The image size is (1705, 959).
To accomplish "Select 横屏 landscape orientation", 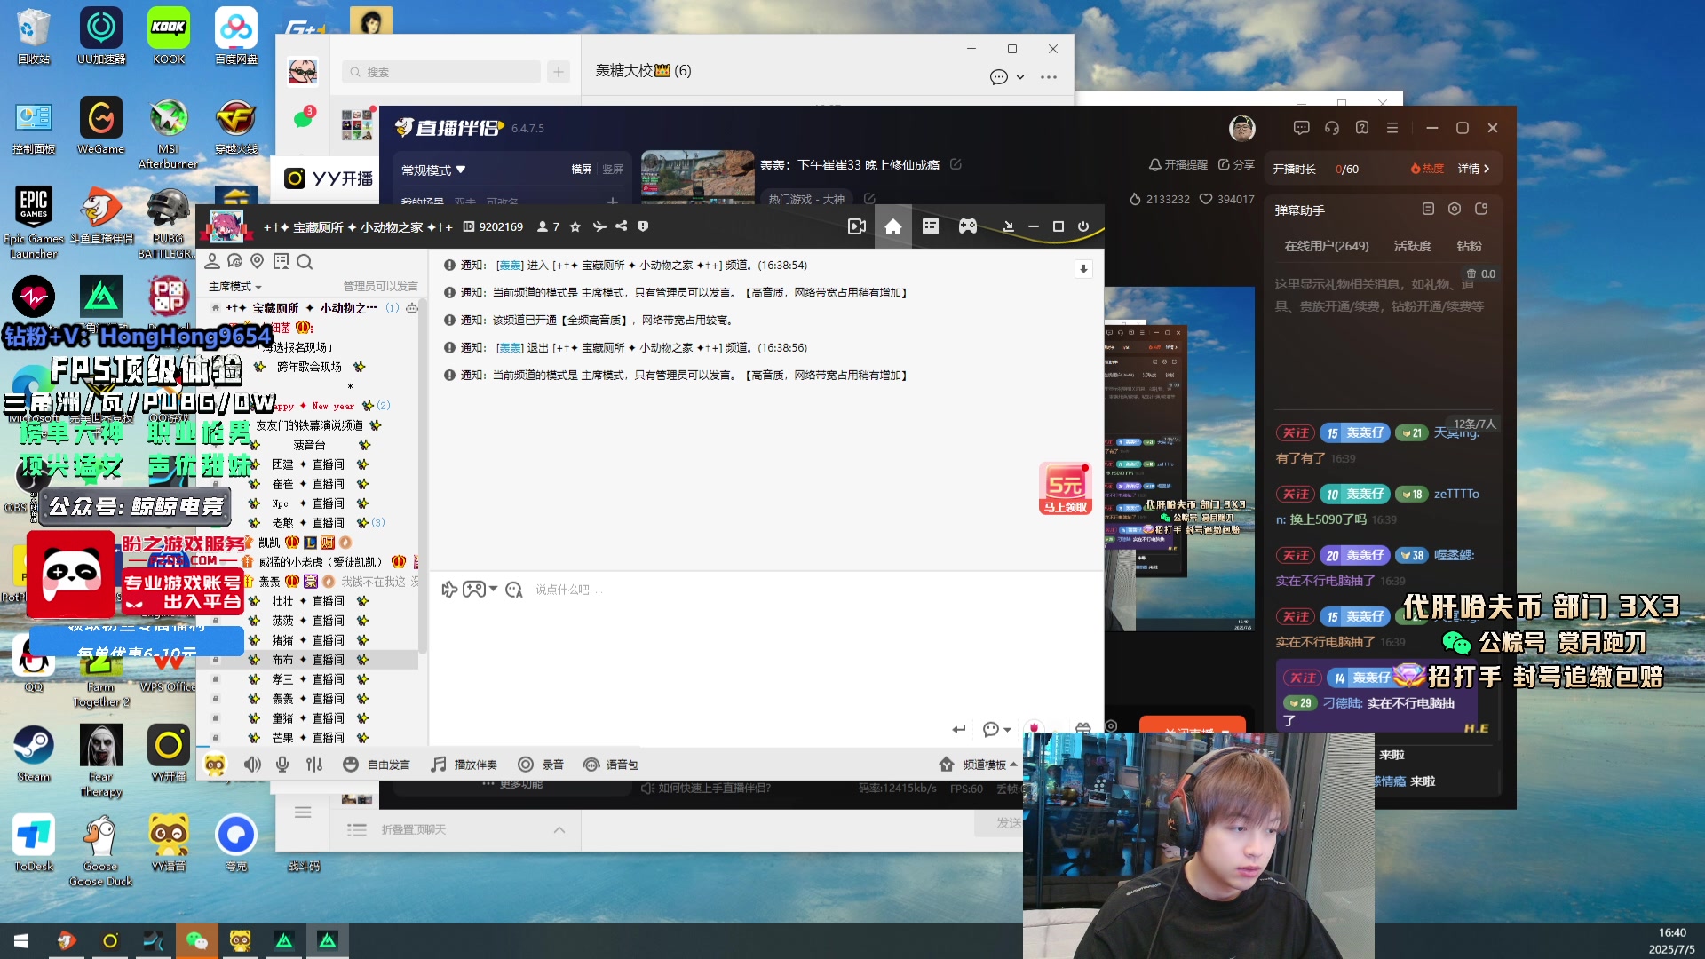I will point(582,170).
